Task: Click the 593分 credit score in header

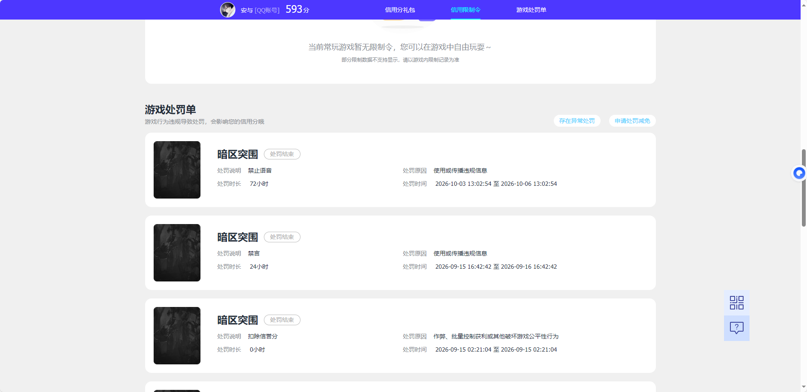Action: tap(298, 9)
